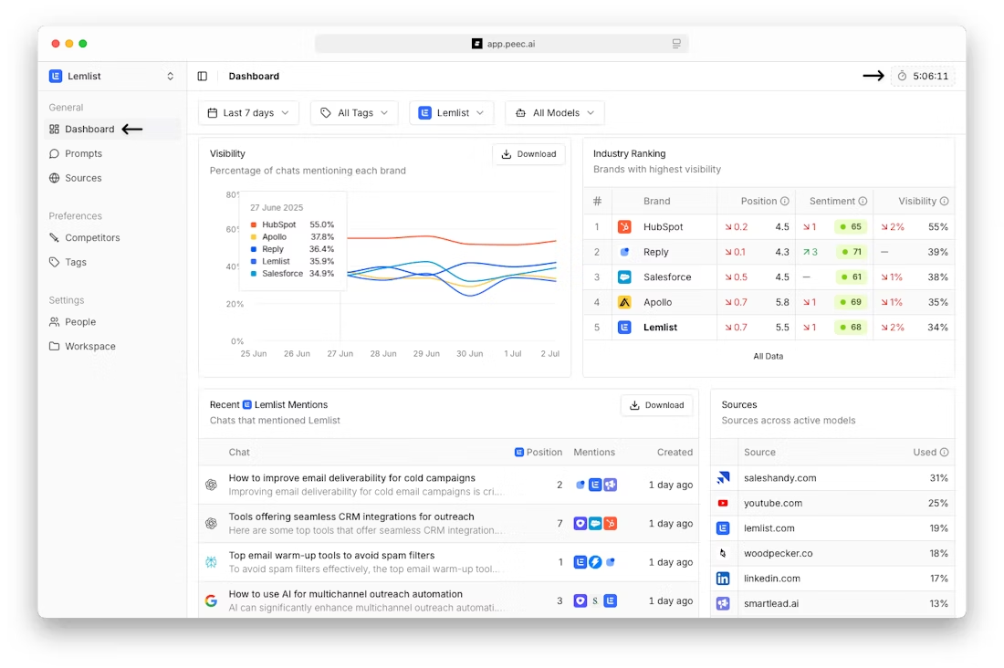Click the Google icon beside the AI outreach chat
Screen dimensions: 1004x668
[x=211, y=600]
